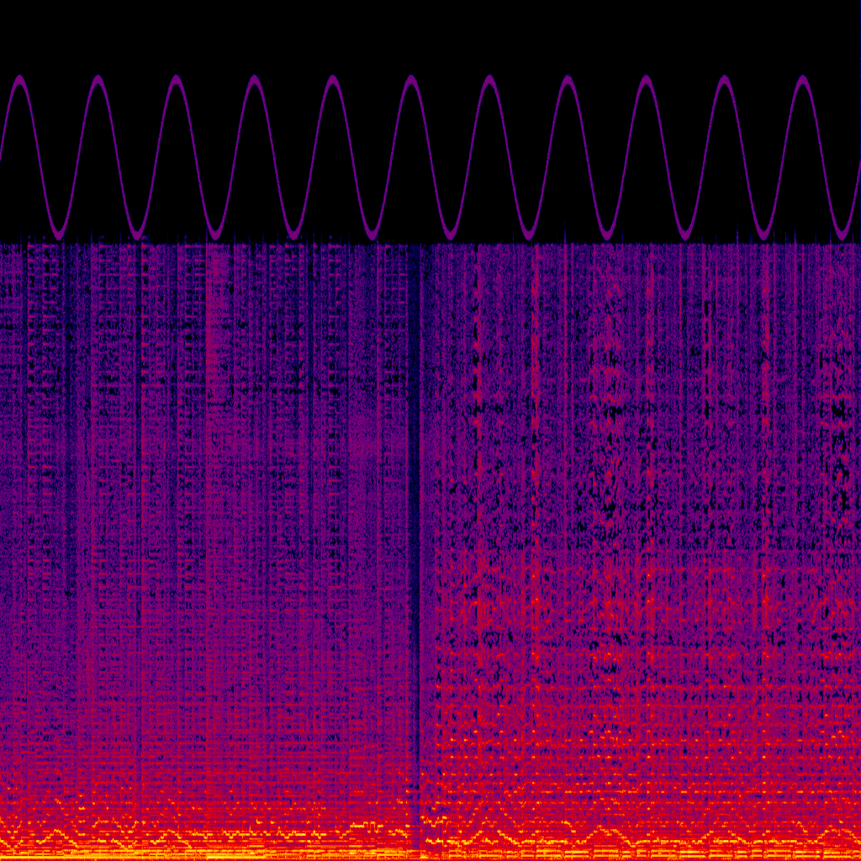Click the second sine wave peak from left
861x861 pixels.
(98, 79)
